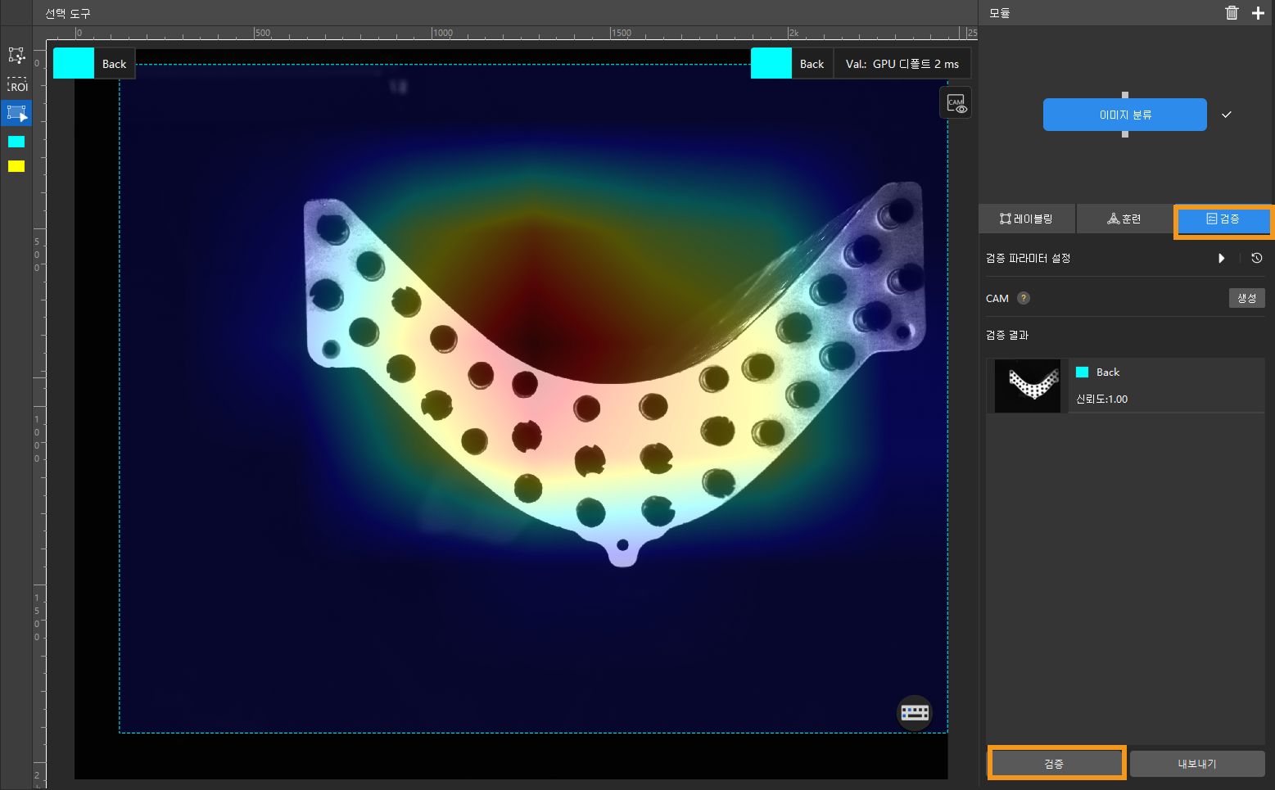This screenshot has width=1275, height=790.
Task: Expand 검증 파라미터 설정 arrow
Action: (1221, 258)
